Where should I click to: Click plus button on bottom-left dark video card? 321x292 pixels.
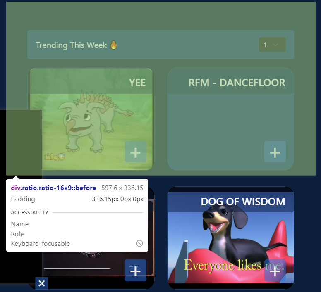pos(135,271)
